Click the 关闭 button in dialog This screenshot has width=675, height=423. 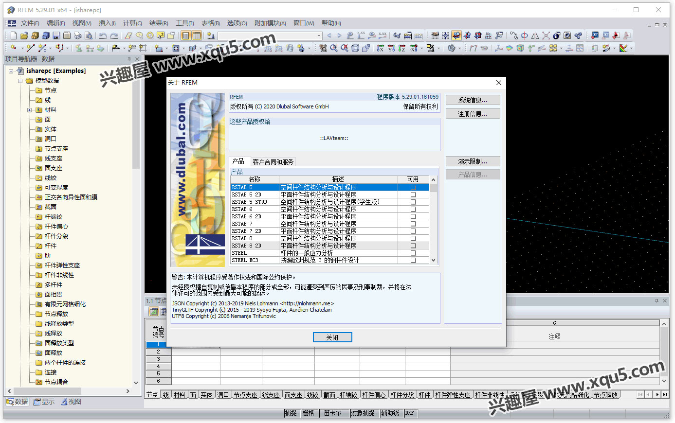[332, 337]
